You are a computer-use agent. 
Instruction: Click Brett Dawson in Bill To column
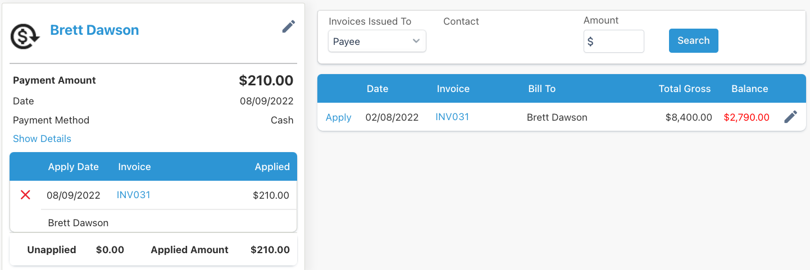(557, 117)
